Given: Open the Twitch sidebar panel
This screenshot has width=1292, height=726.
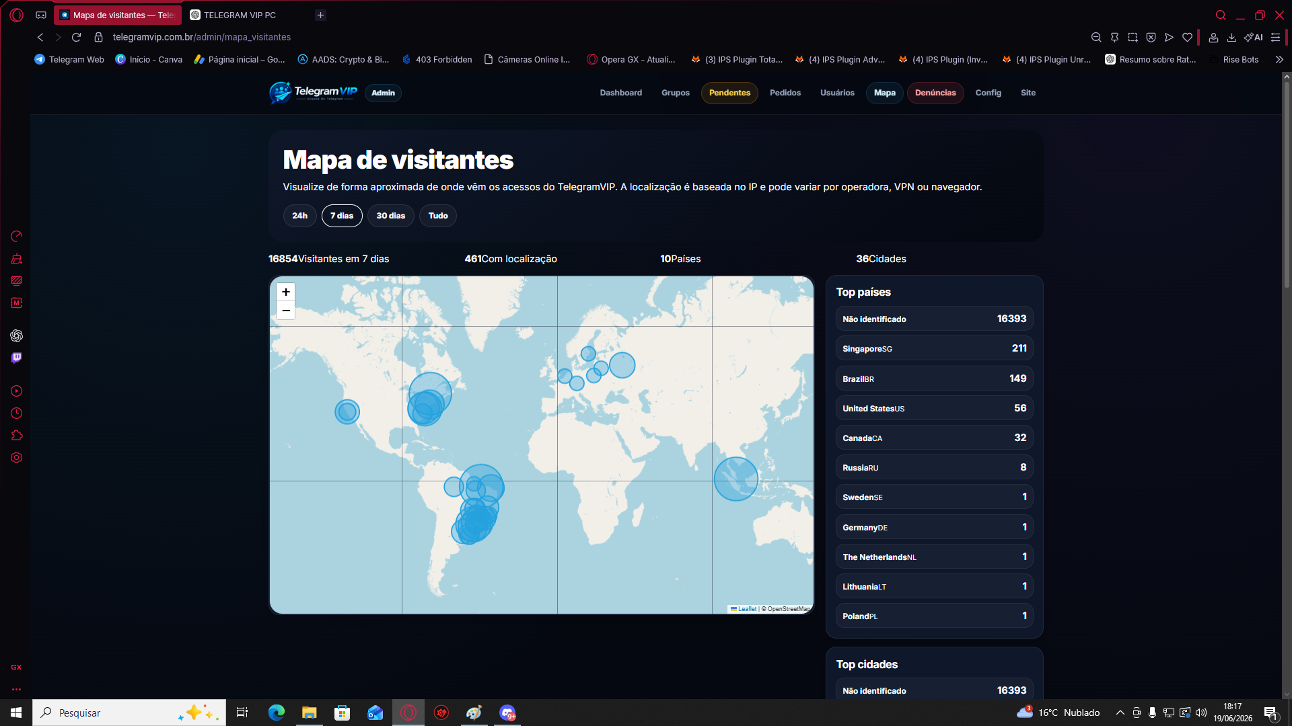Looking at the screenshot, I should tap(17, 358).
